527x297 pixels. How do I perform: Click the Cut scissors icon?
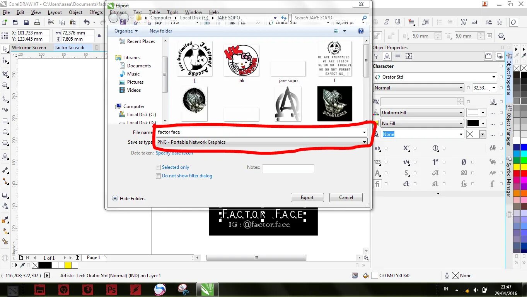51,22
